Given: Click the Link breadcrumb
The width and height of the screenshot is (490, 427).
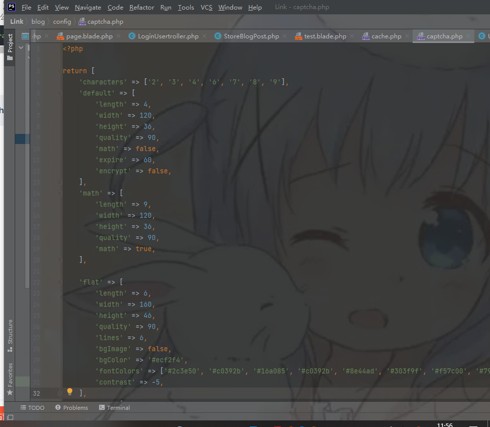Looking at the screenshot, I should (x=17, y=22).
